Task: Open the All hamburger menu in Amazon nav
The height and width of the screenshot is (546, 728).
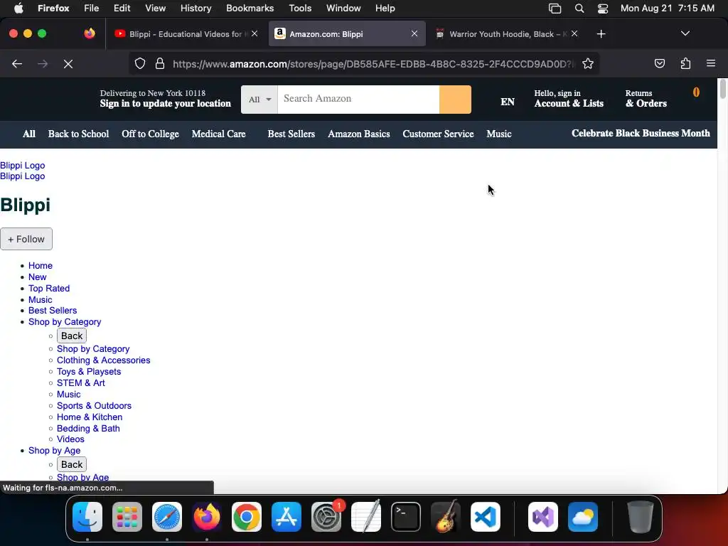Action: 28,134
